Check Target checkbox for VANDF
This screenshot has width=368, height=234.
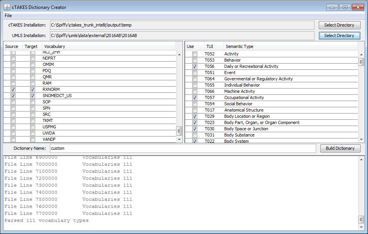click(33, 139)
